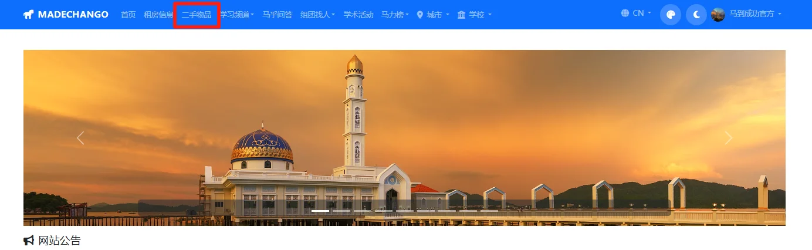
Task: Expand the 马力榜 dropdown
Action: 395,15
